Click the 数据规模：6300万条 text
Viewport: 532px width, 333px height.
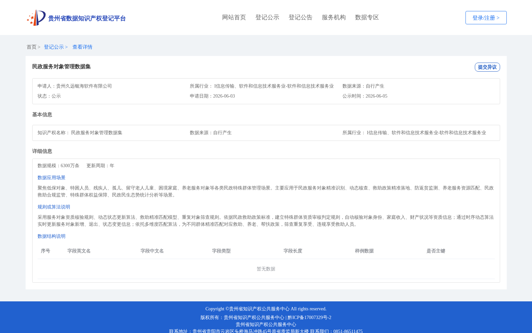59,166
